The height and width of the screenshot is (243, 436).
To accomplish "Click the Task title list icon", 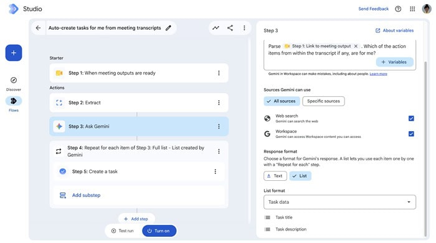I will pyautogui.click(x=267, y=218).
